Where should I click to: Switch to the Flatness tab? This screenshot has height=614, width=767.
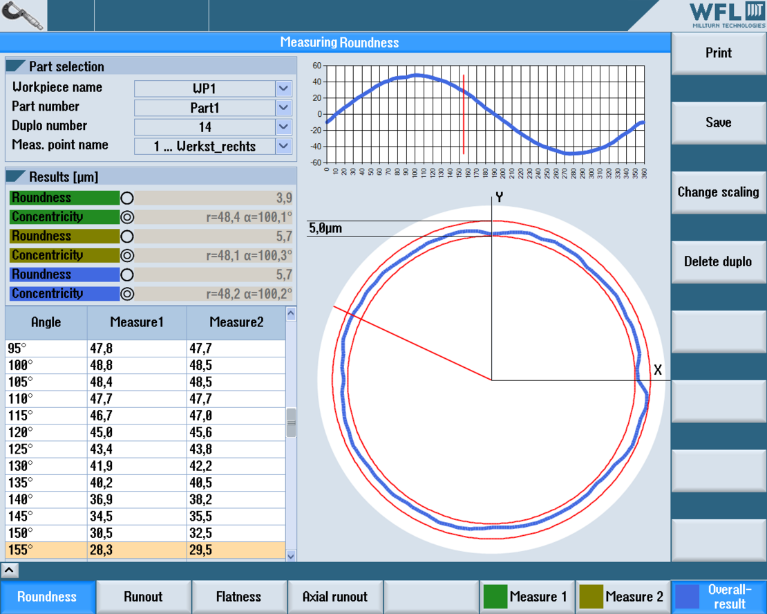pyautogui.click(x=239, y=597)
